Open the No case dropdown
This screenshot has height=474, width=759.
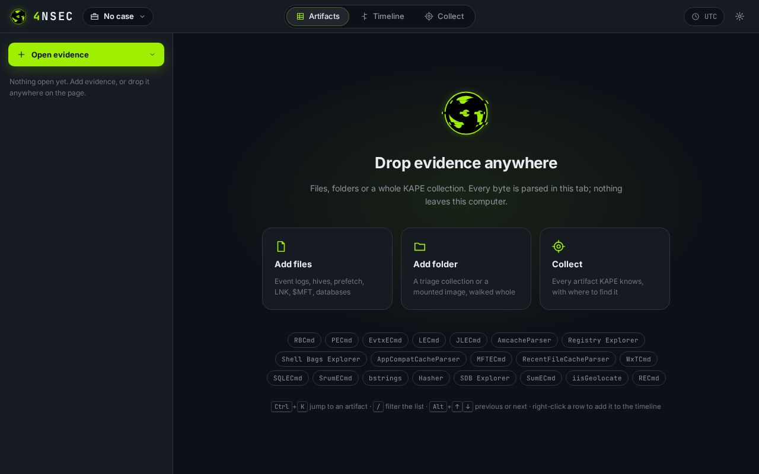[118, 17]
